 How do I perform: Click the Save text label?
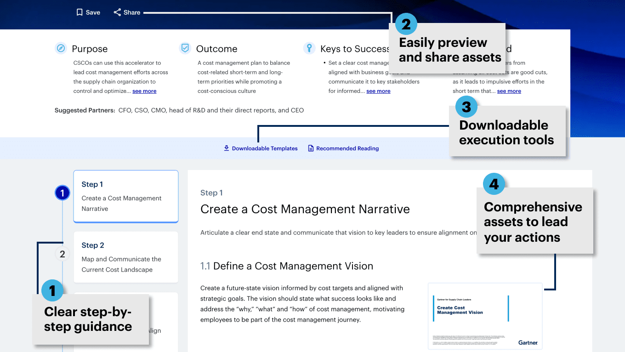pos(93,12)
